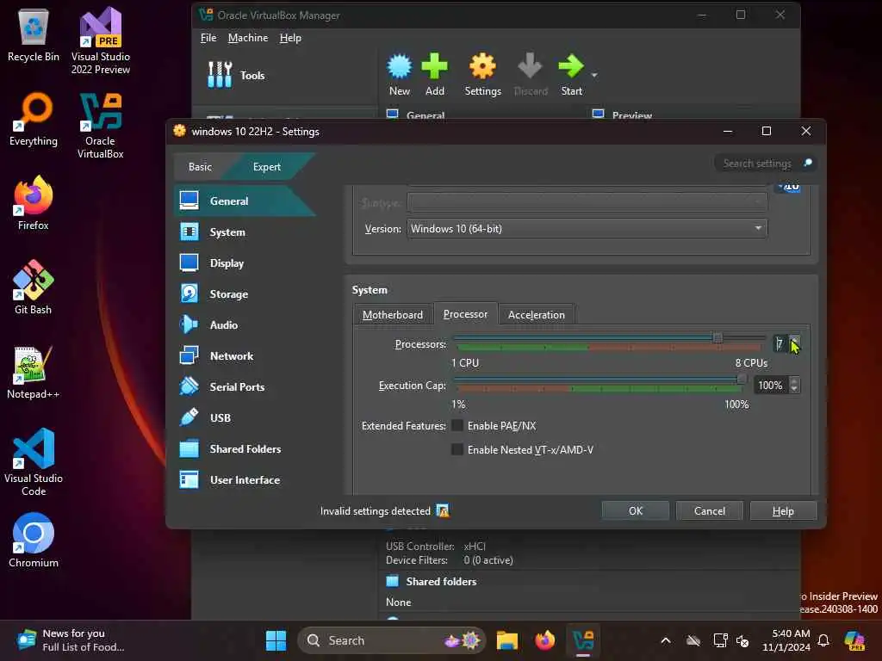The width and height of the screenshot is (882, 661).
Task: Click Cancel in settings dialog
Action: point(710,510)
